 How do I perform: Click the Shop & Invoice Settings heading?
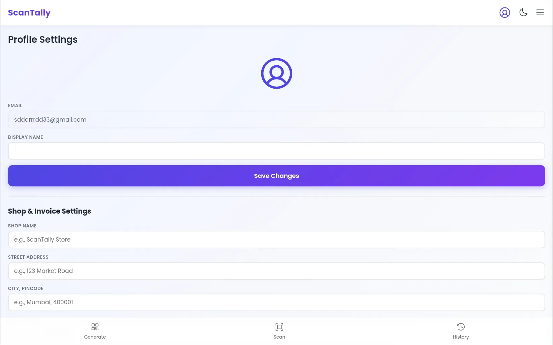click(x=50, y=211)
